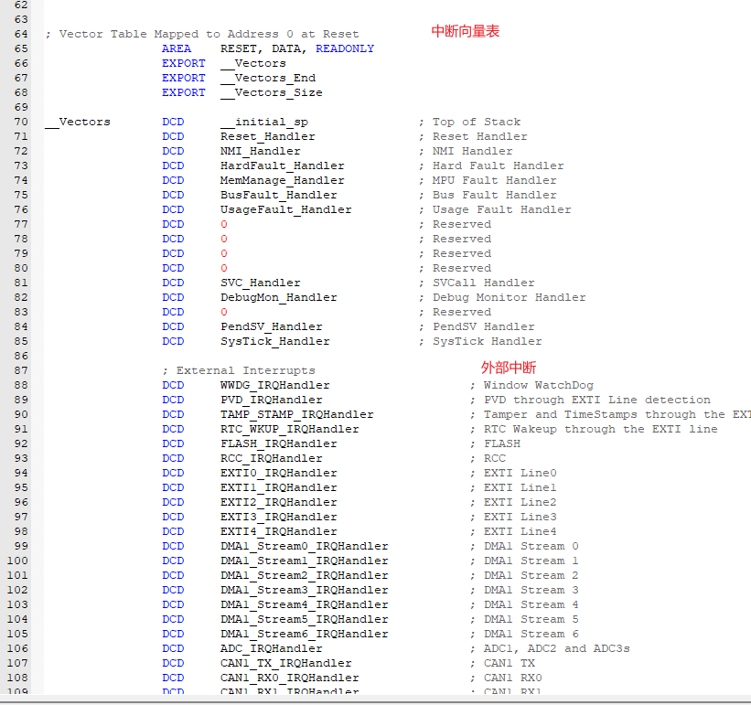751x705 pixels.
Task: Click the 'SVCall Handler' comment
Action: pos(484,283)
